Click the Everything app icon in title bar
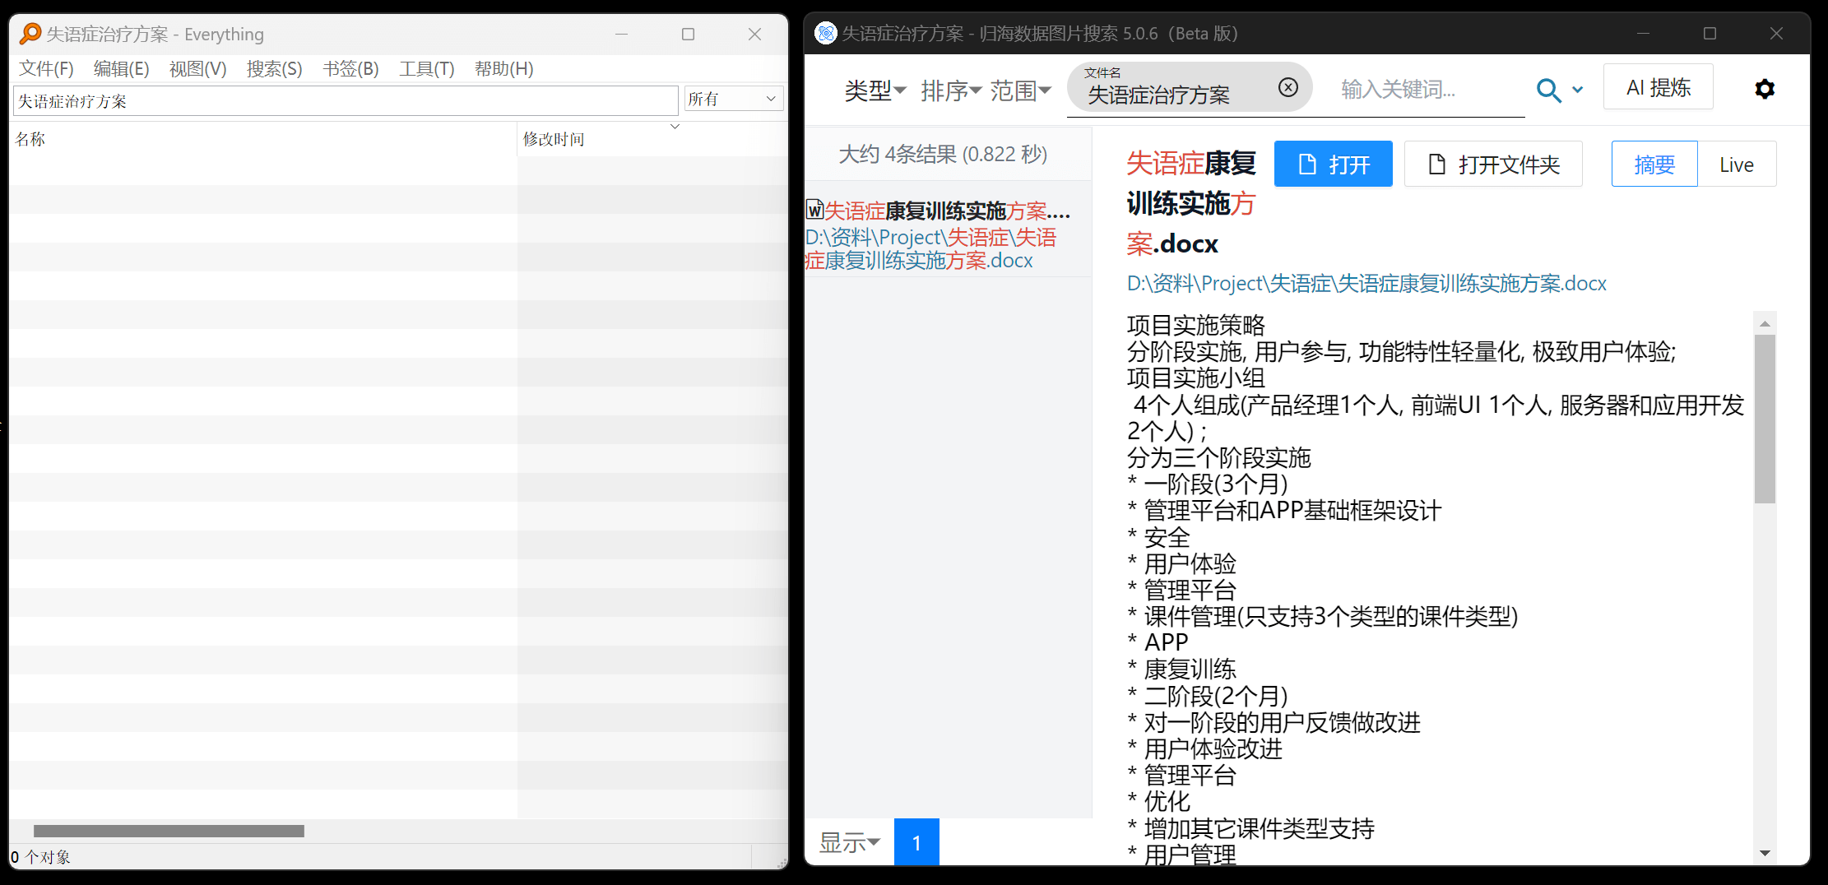Screen dimensions: 1828x885 tap(30, 34)
